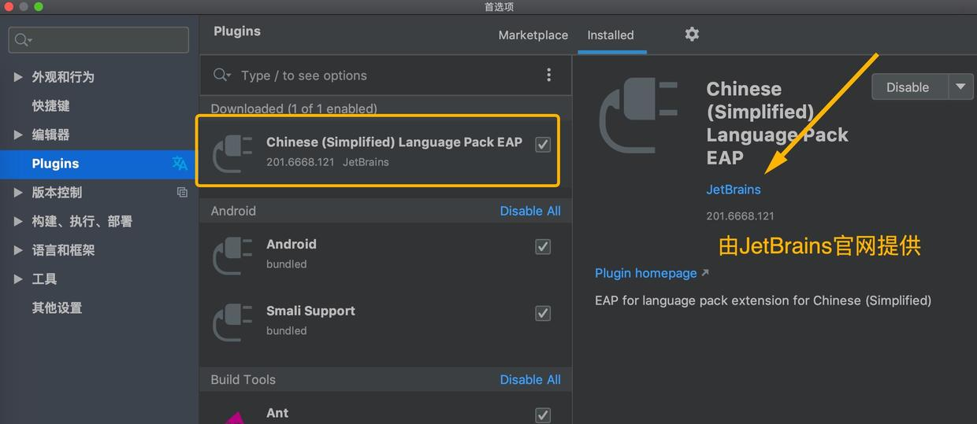Click the Android plugin plug icon

(x=233, y=255)
